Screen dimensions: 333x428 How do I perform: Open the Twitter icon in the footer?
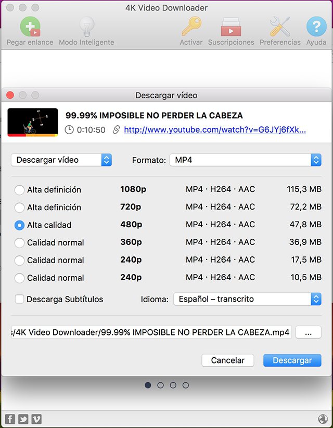point(23,419)
